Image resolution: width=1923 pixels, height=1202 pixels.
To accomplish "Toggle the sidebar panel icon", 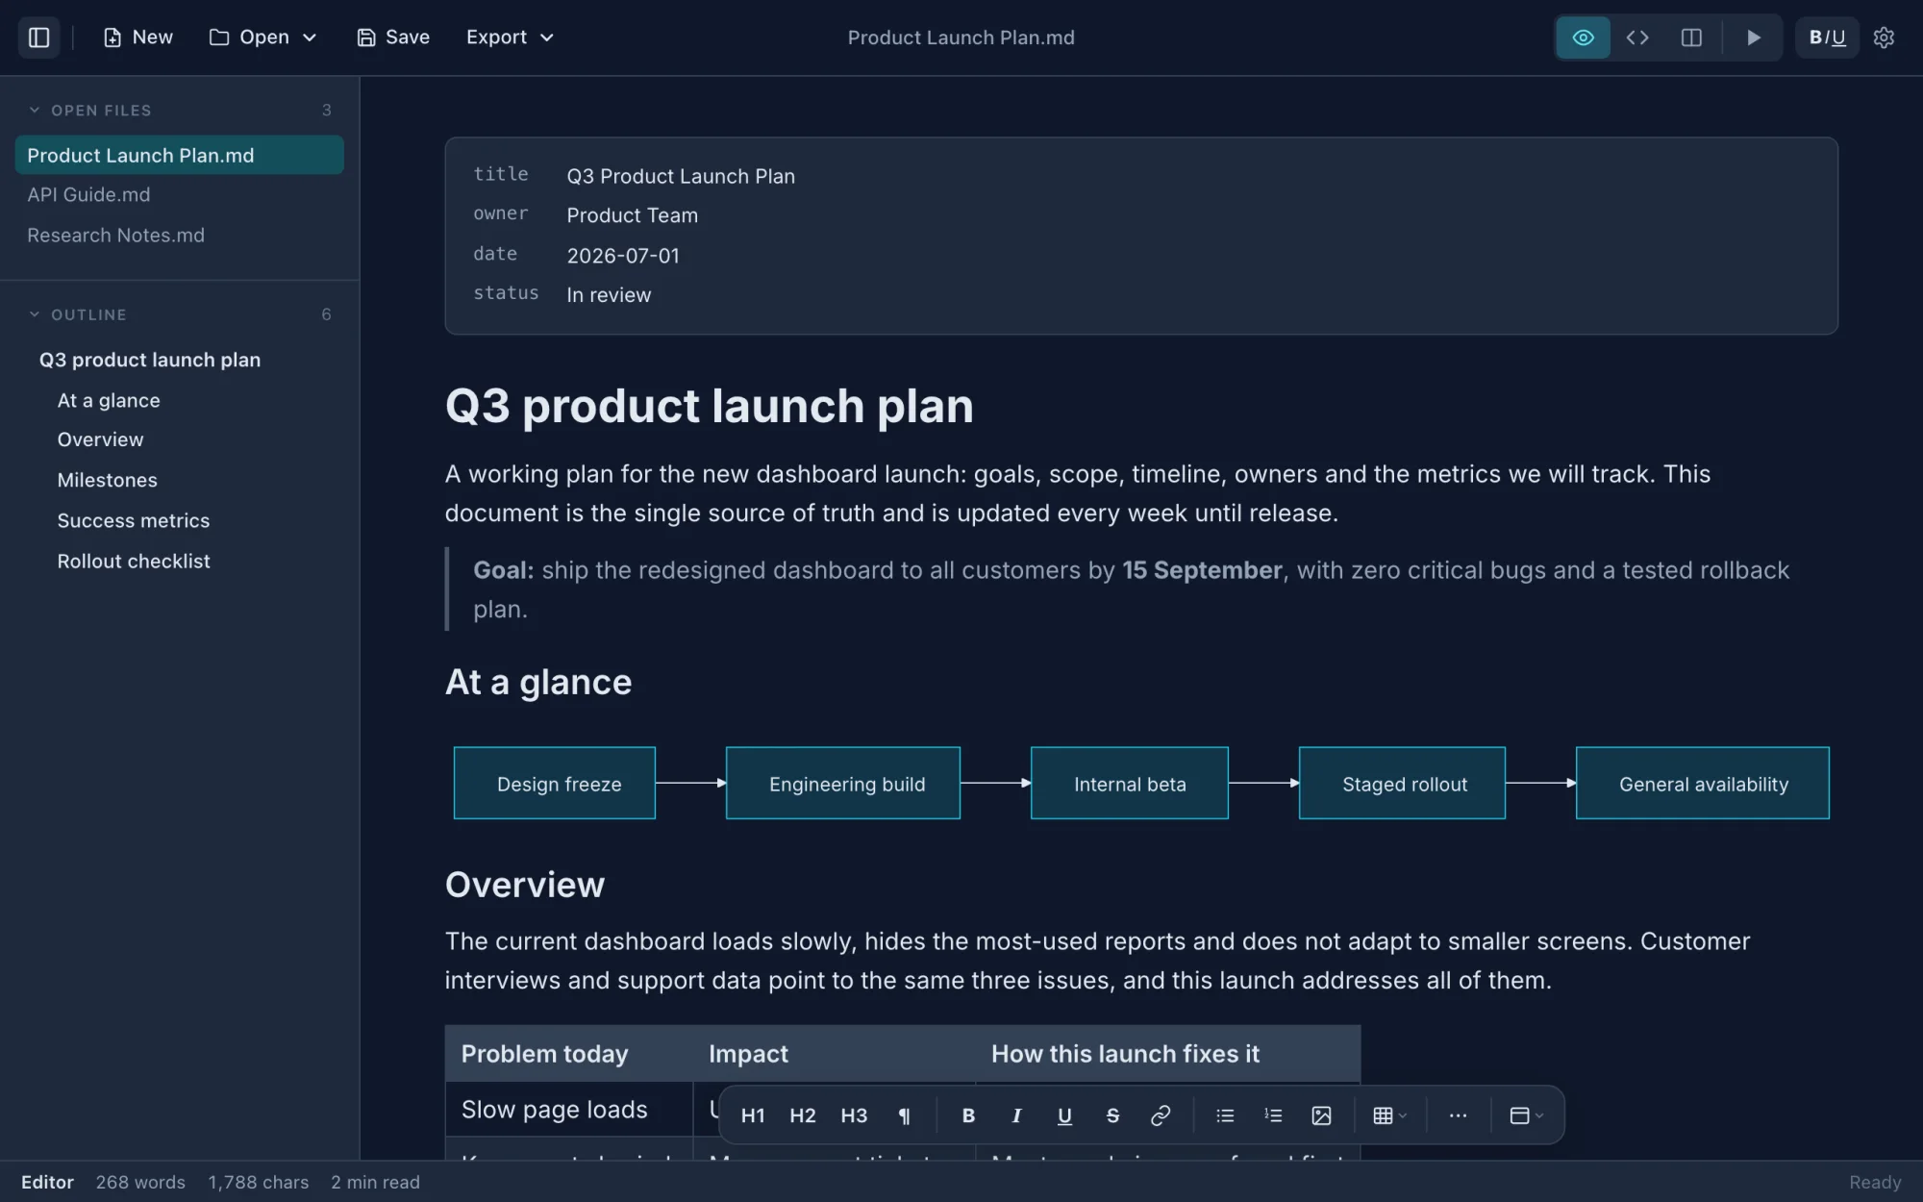I will pyautogui.click(x=39, y=38).
